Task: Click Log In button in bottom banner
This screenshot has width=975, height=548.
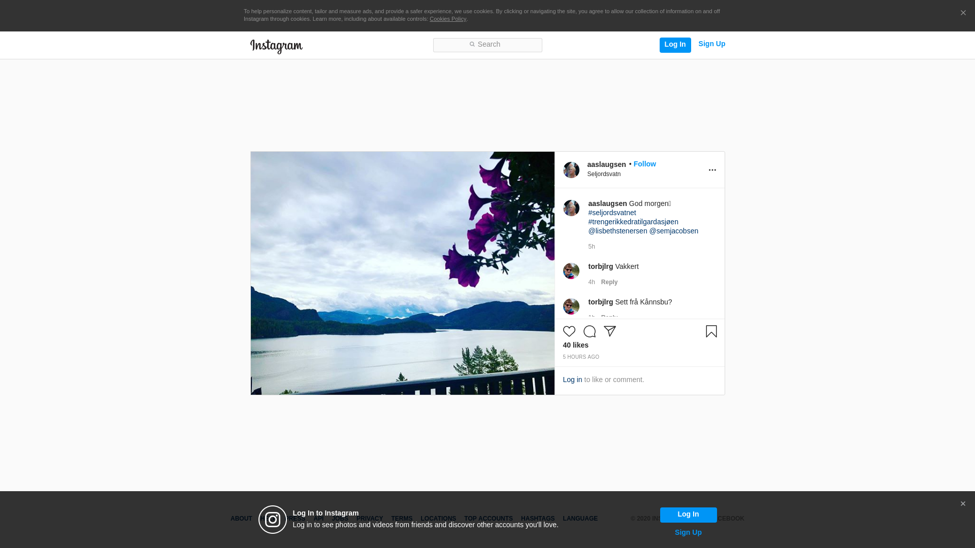Action: [x=688, y=515]
